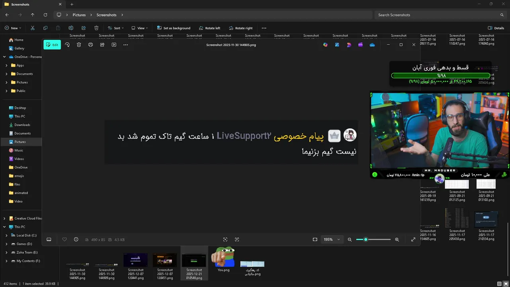Go up one folder level in Explorer
The height and width of the screenshot is (287, 510).
point(33,15)
